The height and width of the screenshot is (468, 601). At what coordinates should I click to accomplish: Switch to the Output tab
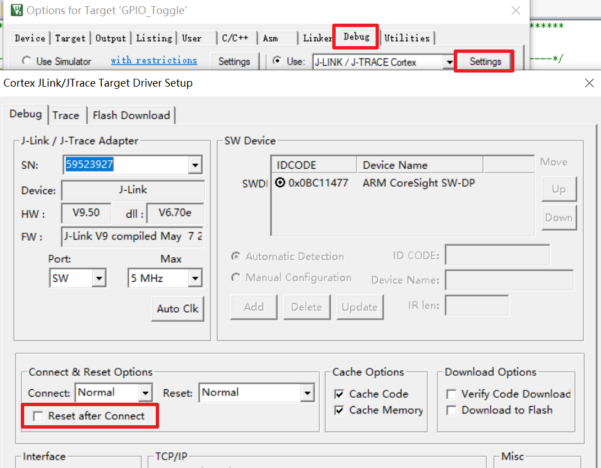[110, 38]
